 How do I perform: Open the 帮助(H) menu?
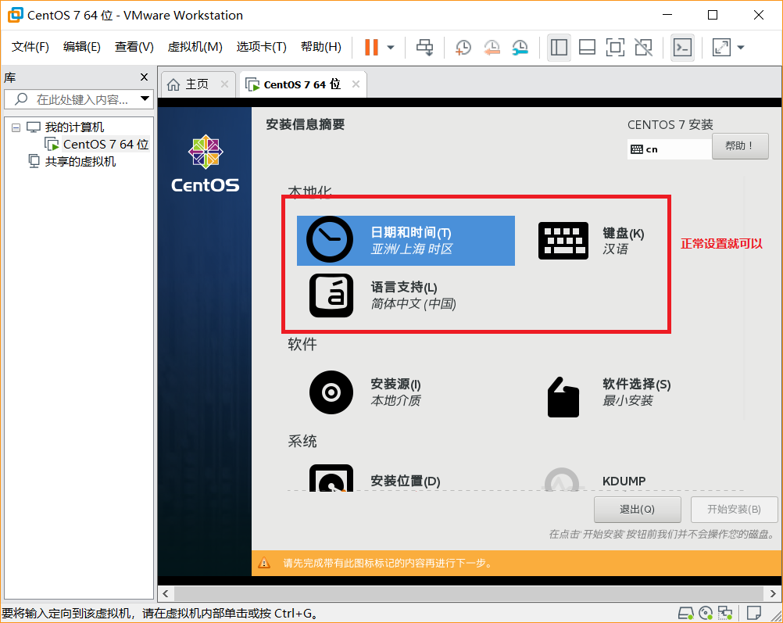[321, 47]
